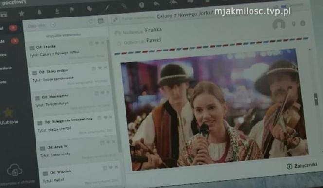
Task: Open message from Księgarnia internetowa
Action: pos(75,125)
